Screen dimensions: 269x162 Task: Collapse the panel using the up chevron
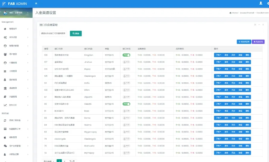click(x=259, y=25)
